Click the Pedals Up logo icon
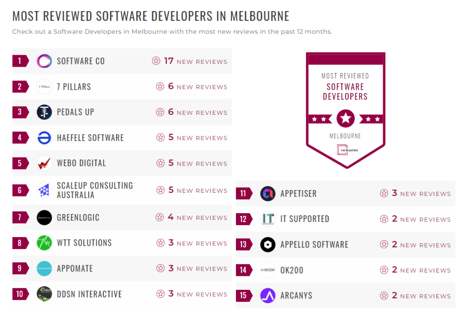The height and width of the screenshot is (312, 463). point(44,112)
